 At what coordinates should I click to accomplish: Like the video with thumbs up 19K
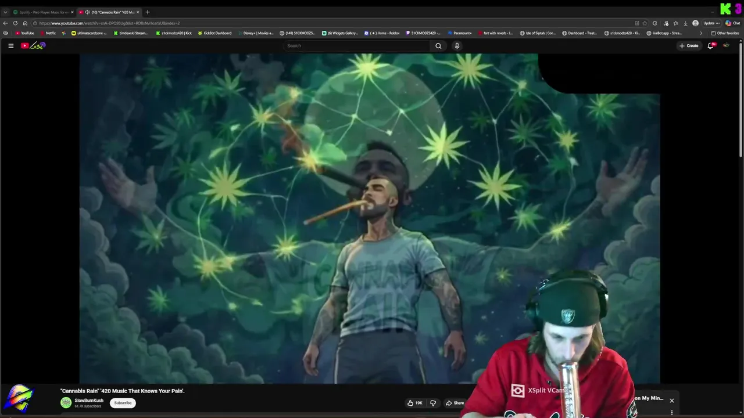[x=415, y=403]
